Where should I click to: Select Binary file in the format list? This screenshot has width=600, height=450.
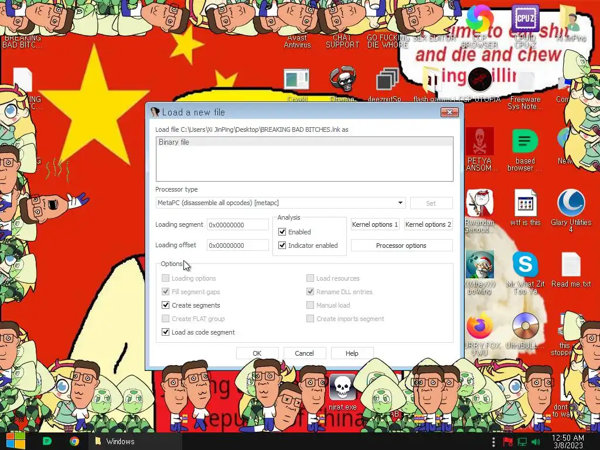304,142
